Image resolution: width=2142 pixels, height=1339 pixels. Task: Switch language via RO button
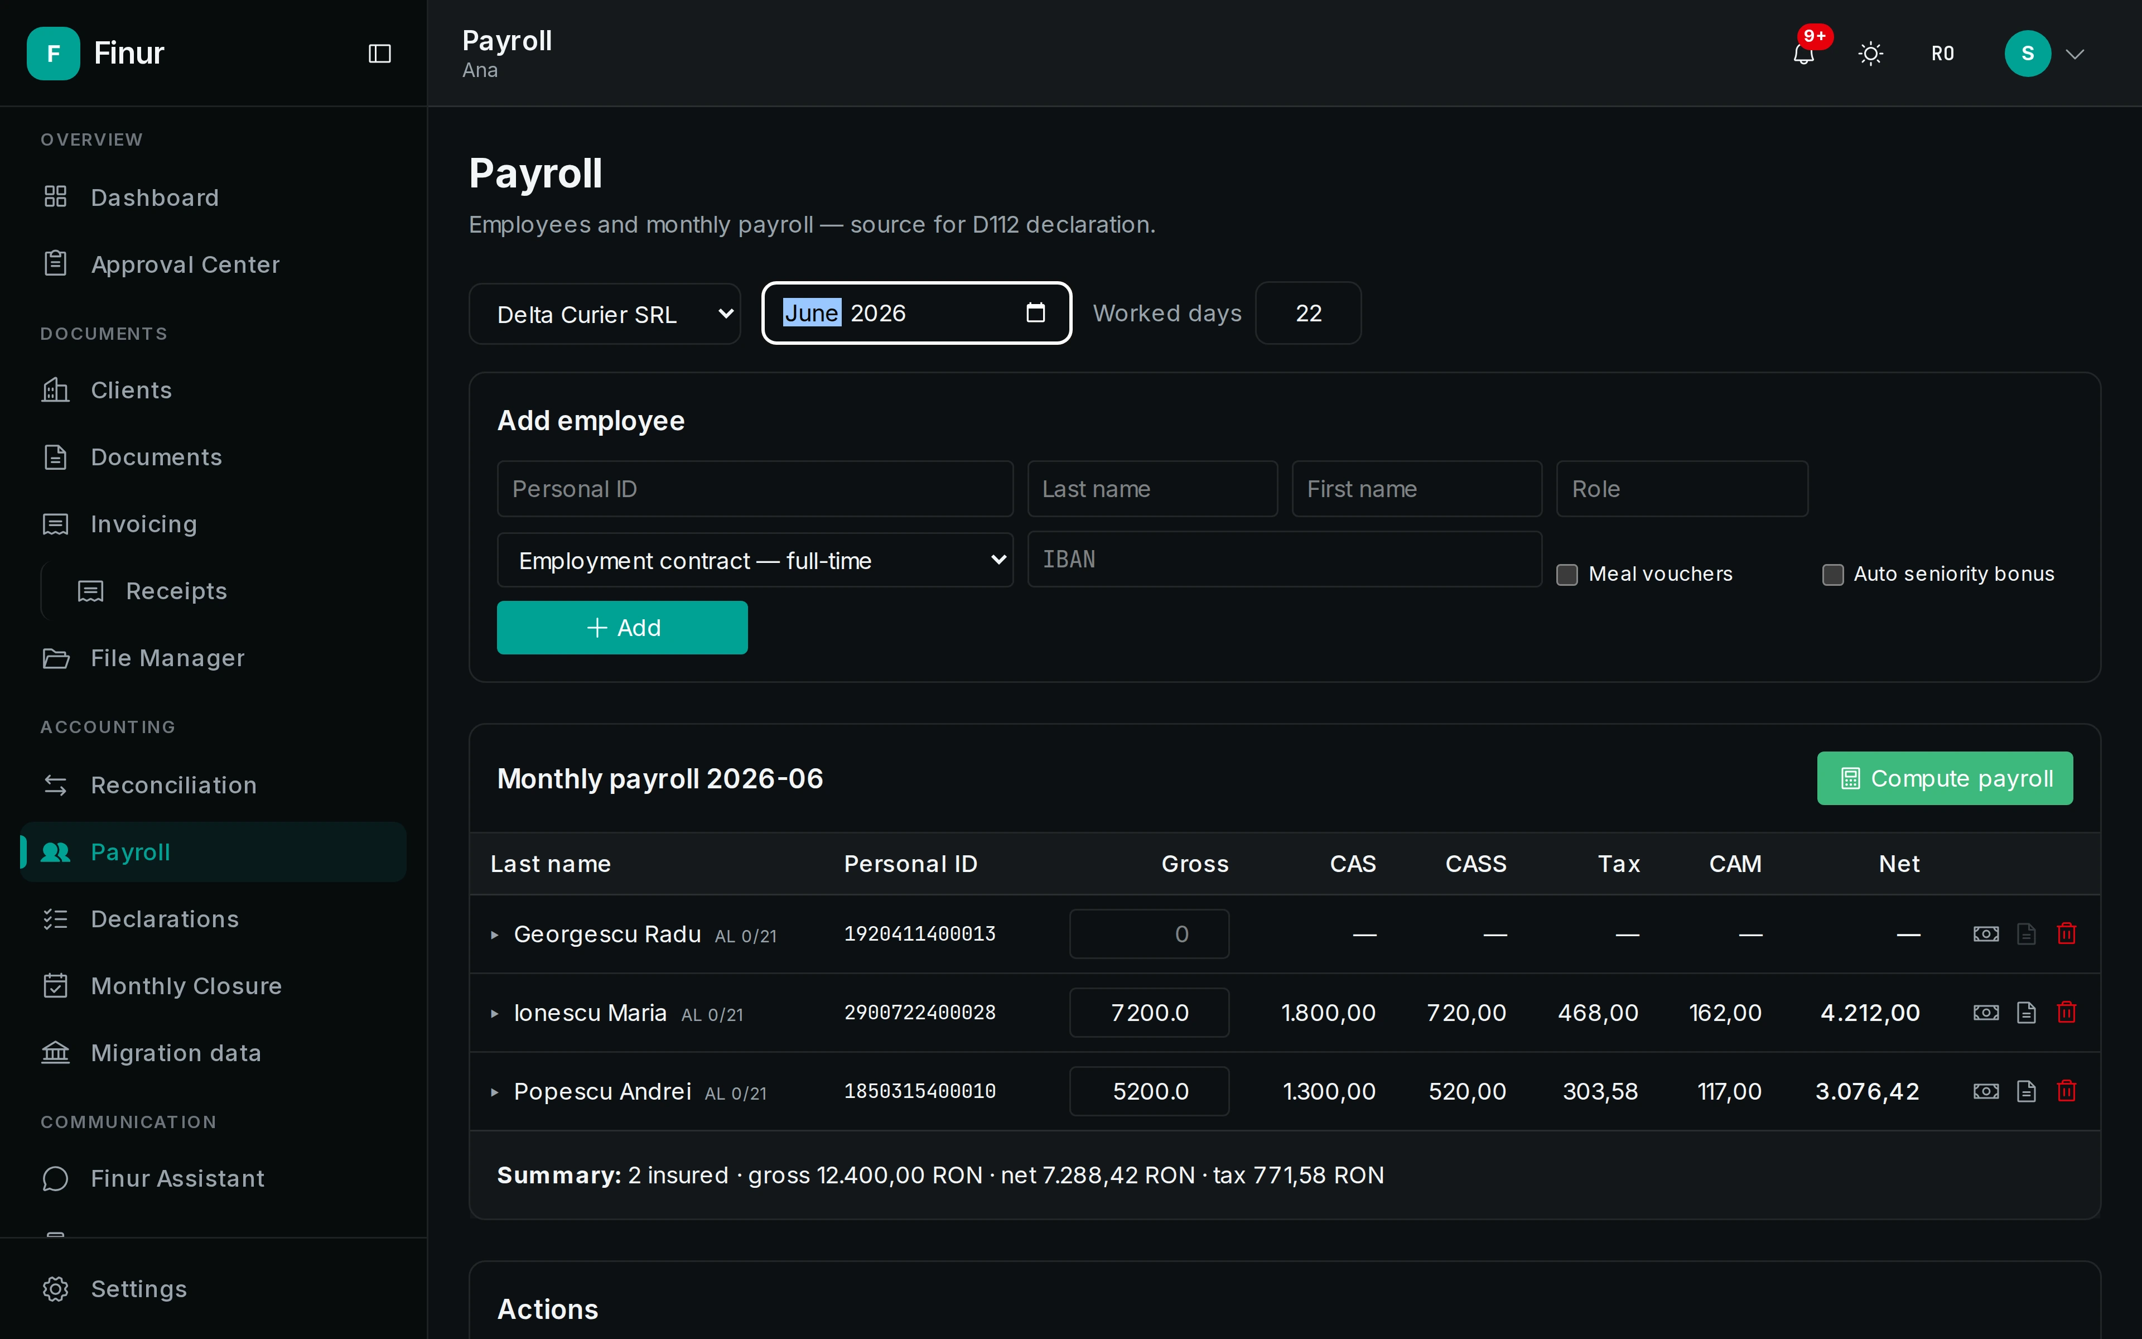click(x=1942, y=54)
